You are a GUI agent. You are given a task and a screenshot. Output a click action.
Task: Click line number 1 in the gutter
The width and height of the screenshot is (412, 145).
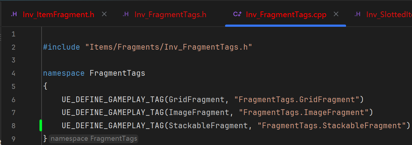(x=13, y=34)
